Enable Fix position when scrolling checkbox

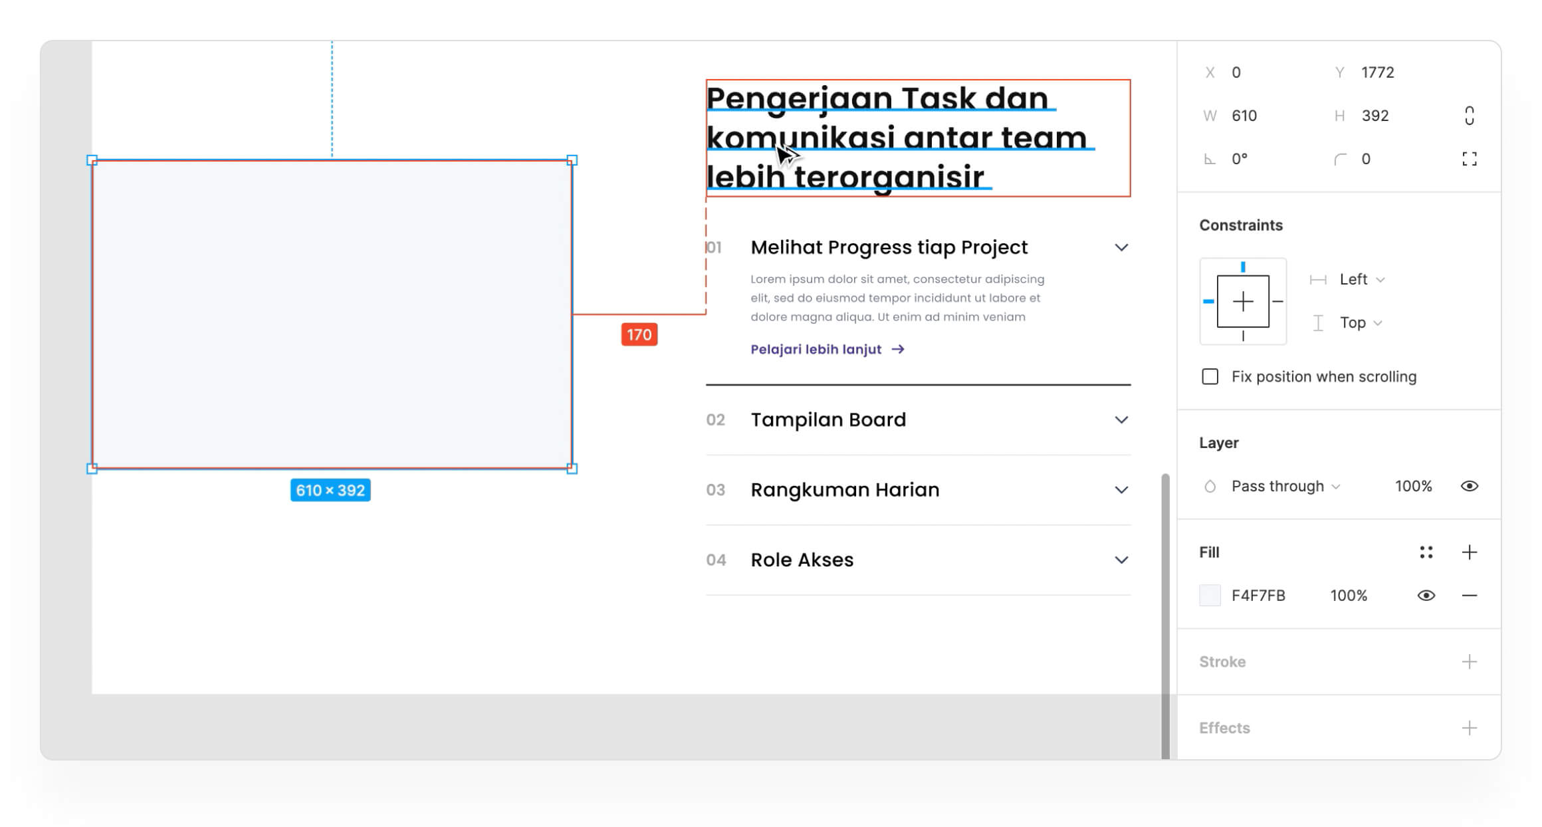[x=1210, y=377]
